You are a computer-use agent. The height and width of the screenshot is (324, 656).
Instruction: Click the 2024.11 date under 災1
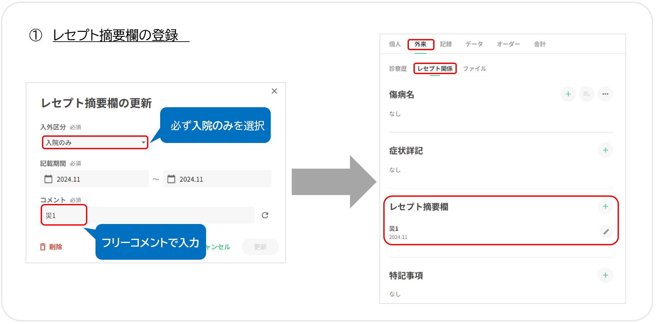click(398, 237)
